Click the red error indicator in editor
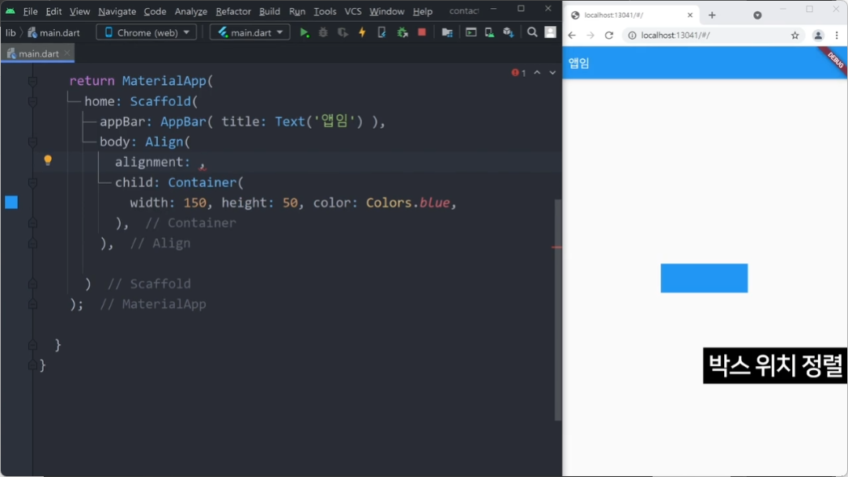 point(518,72)
